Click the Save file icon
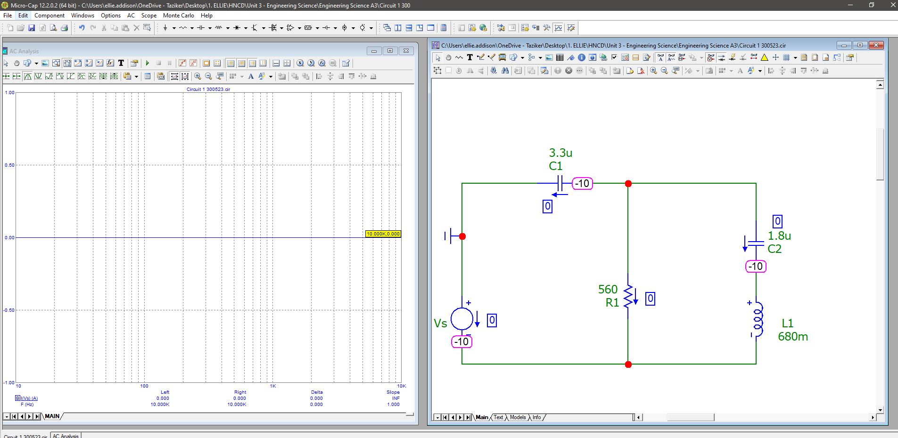Viewport: 898px width, 438px height. point(32,28)
